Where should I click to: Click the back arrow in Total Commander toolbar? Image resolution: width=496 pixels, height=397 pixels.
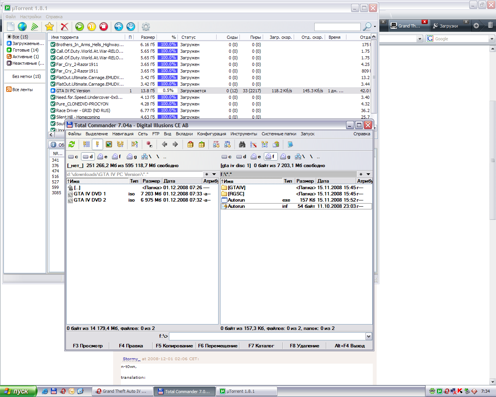[x=164, y=144]
